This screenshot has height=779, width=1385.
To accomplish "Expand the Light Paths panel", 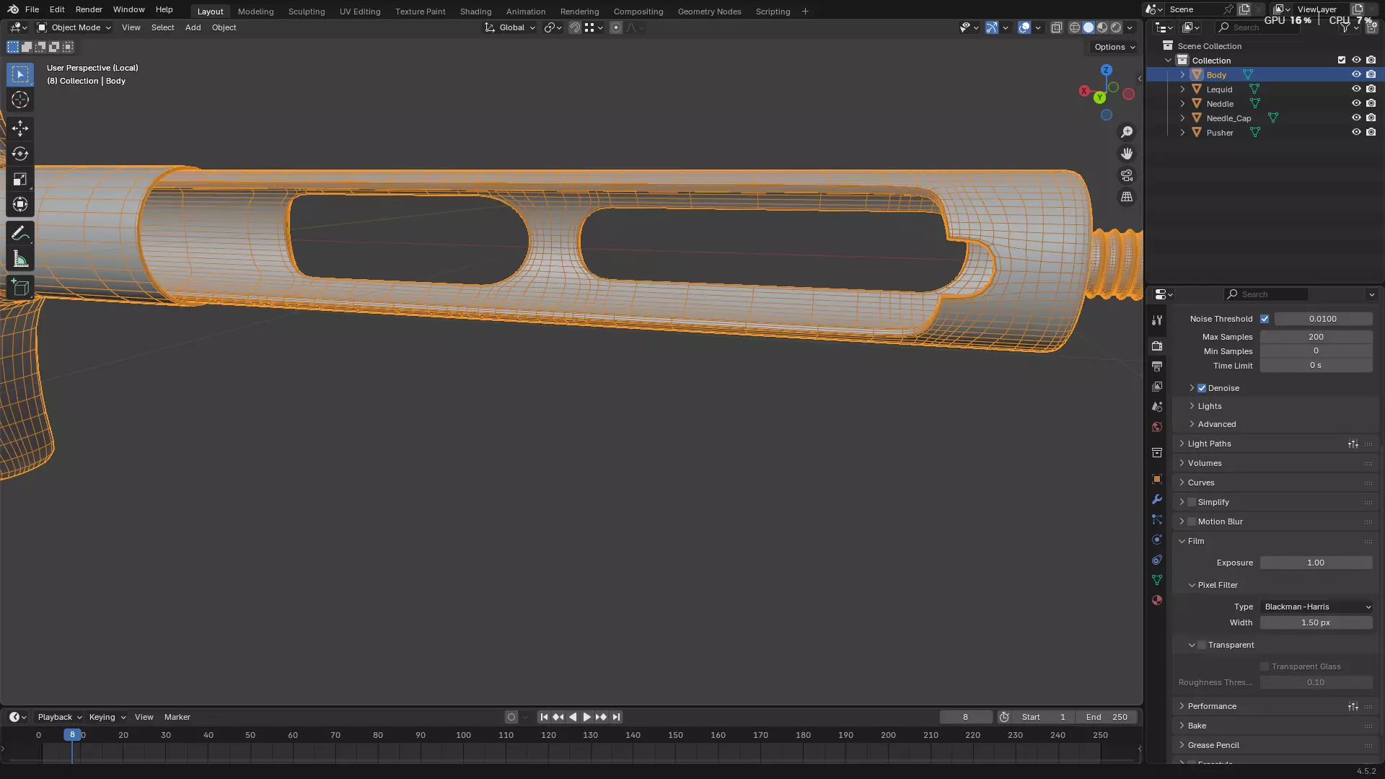I will (x=1209, y=444).
